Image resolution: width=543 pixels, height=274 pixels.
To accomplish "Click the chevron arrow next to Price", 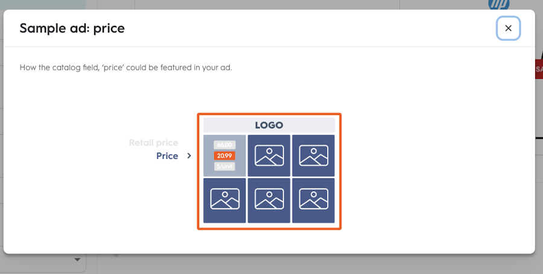I will pos(189,156).
